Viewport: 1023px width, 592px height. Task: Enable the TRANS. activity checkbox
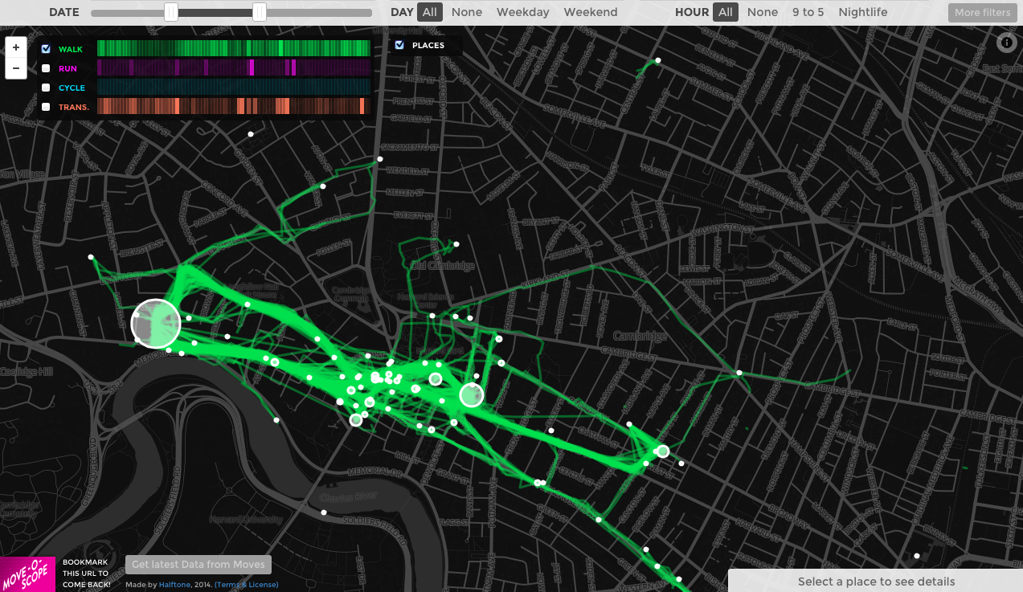tap(46, 107)
